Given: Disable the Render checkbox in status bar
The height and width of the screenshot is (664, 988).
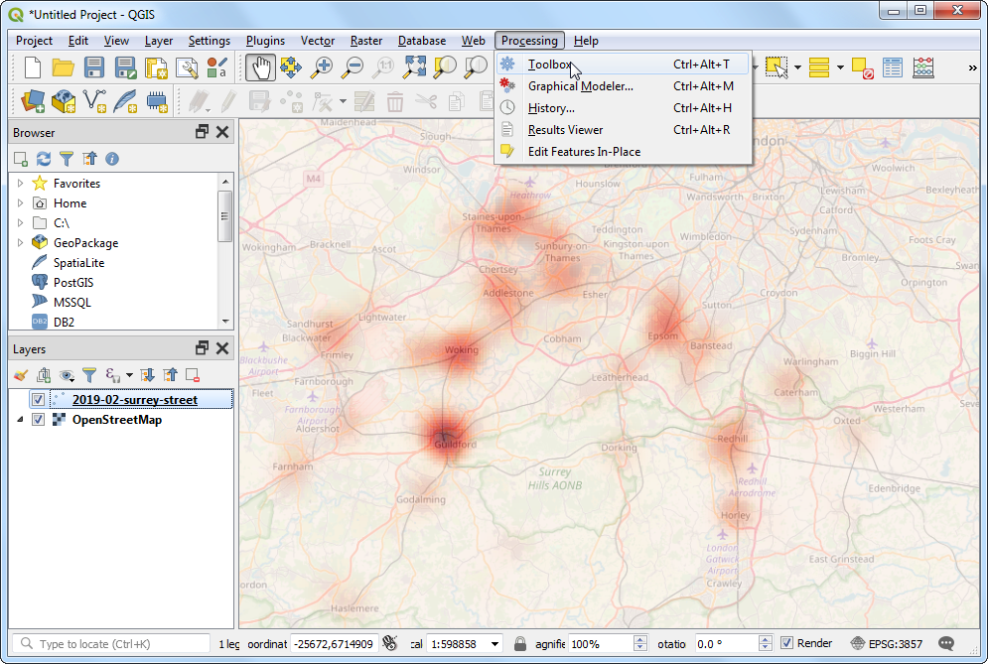Looking at the screenshot, I should click(x=787, y=643).
